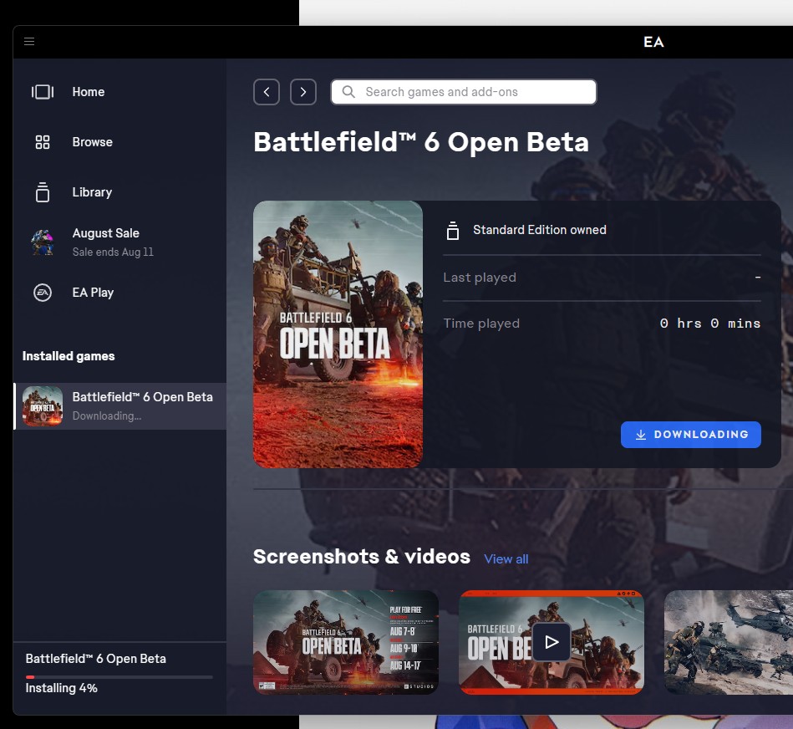Open the Library menu item
This screenshot has width=793, height=729.
(119, 192)
